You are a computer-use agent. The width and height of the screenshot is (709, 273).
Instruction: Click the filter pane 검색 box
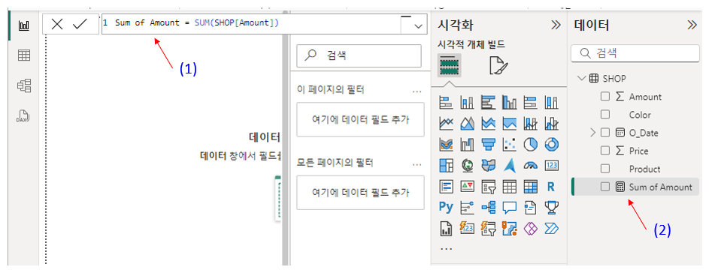[x=359, y=55]
